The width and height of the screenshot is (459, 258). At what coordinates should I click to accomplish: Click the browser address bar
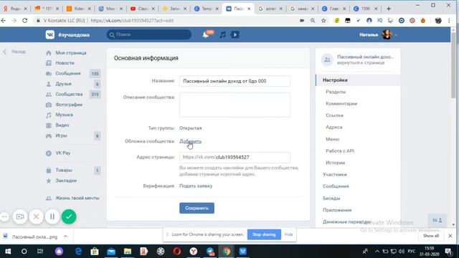pyautogui.click(x=164, y=21)
